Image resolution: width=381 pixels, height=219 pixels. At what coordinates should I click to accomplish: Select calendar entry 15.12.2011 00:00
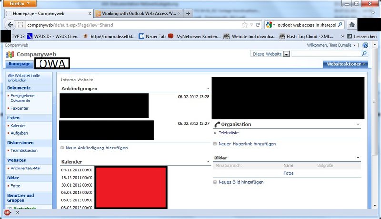tap(77, 178)
